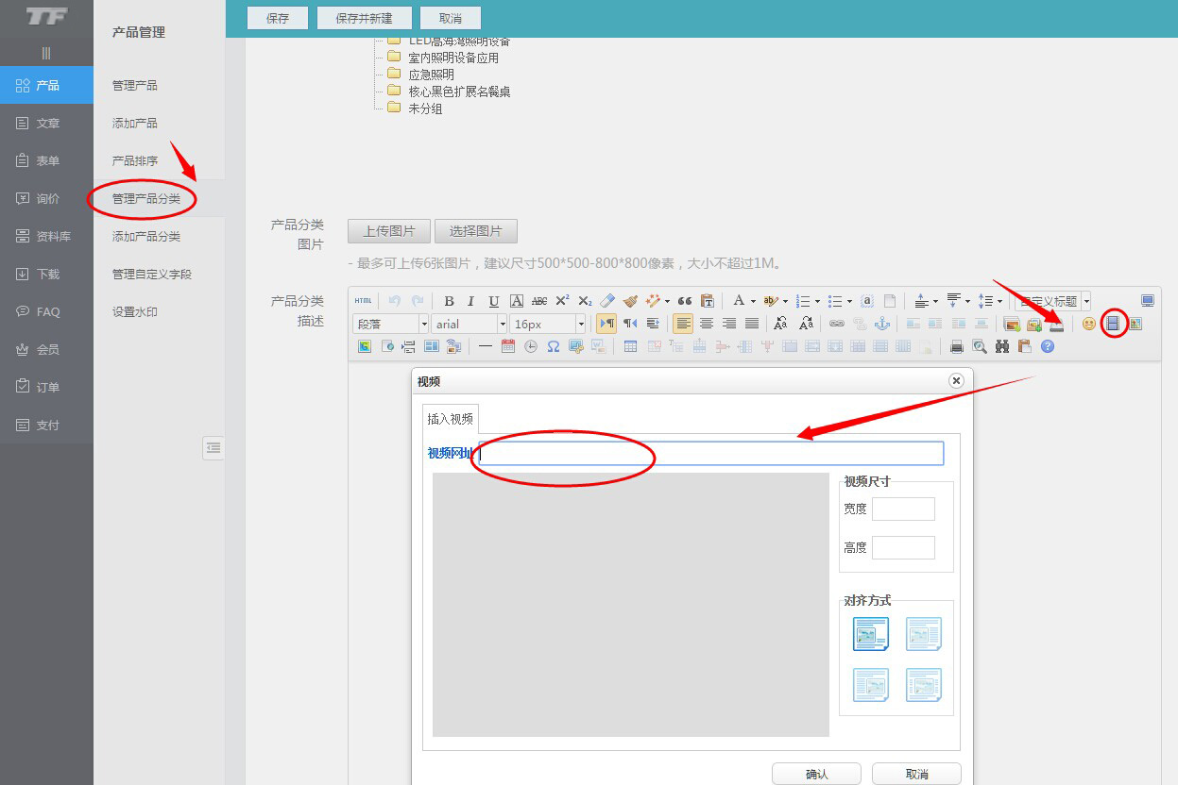Click the 保存并新建 button
The image size is (1178, 785).
364,18
